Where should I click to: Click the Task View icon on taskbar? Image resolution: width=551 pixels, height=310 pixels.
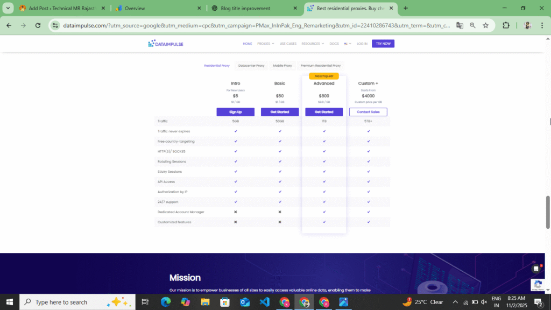[x=145, y=302]
